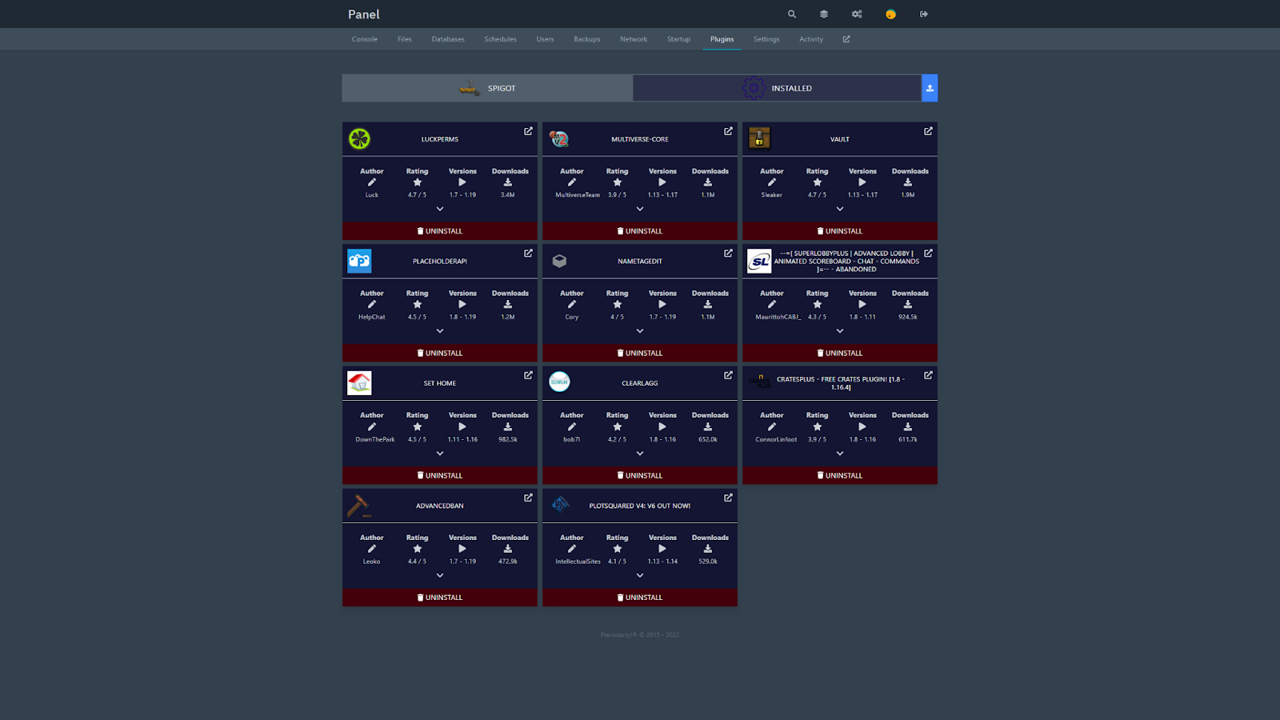Select the Spigot plugin source tab
The image size is (1280, 720).
click(487, 88)
